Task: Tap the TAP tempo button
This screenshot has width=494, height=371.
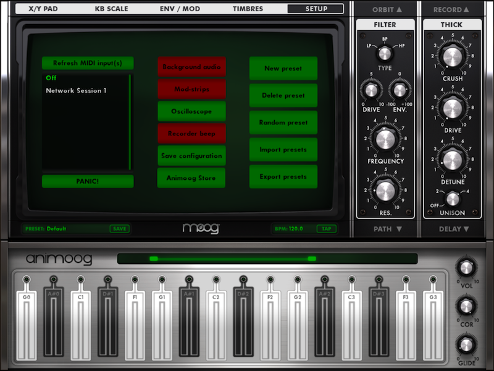Action: [x=327, y=229]
